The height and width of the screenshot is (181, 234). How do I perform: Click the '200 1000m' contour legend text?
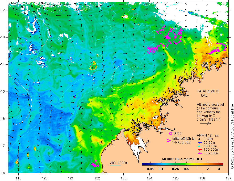tap(119, 163)
